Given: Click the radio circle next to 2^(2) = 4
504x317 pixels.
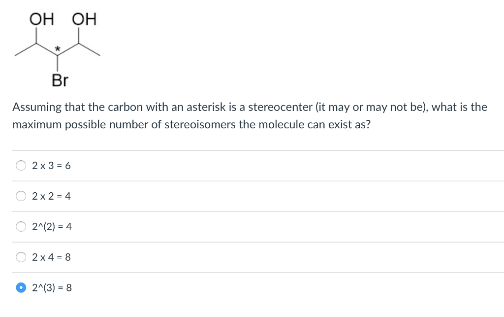Looking at the screenshot, I should tap(21, 226).
